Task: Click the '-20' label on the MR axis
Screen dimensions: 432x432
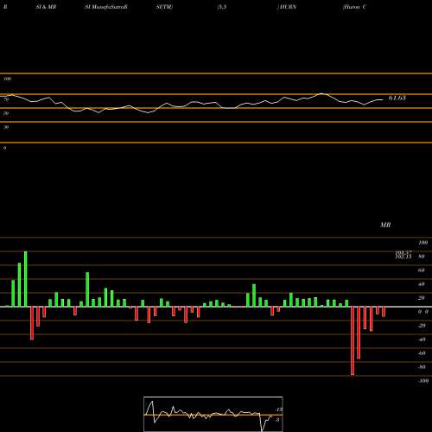Action: click(x=422, y=326)
